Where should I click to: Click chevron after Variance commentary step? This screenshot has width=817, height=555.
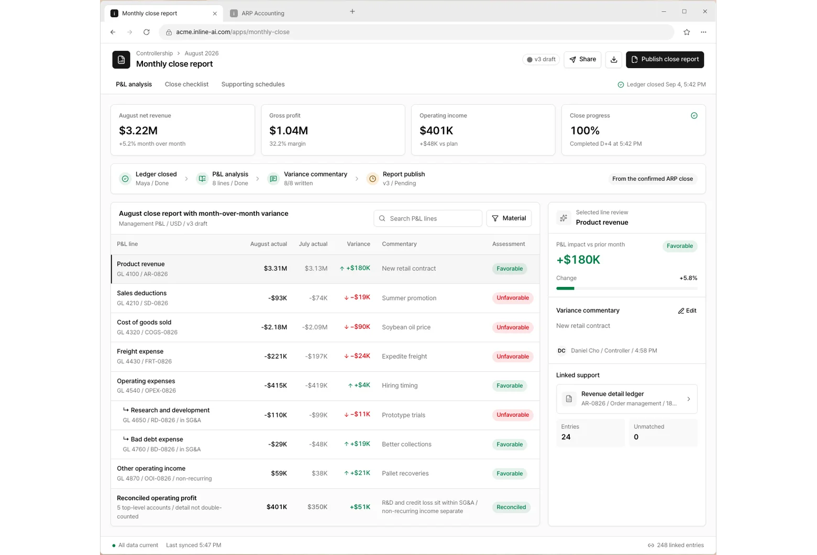click(x=357, y=179)
